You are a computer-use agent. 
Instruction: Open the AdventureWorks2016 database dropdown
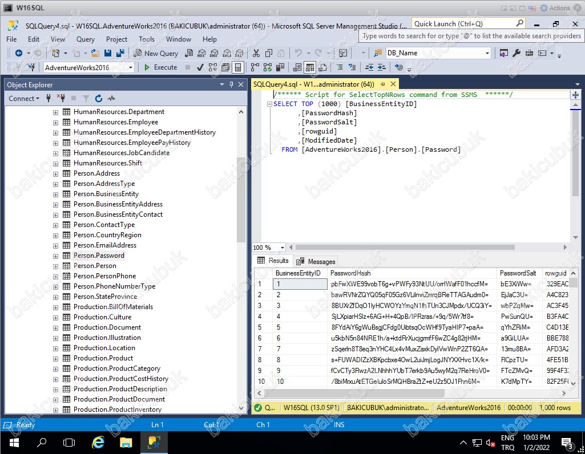click(131, 67)
